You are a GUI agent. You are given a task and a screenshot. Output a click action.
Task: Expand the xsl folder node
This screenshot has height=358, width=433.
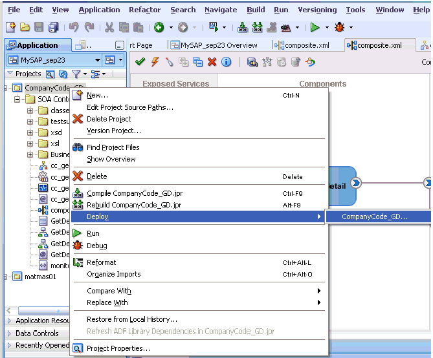coord(30,143)
